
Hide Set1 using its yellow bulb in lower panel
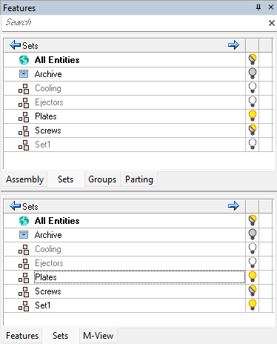(253, 305)
